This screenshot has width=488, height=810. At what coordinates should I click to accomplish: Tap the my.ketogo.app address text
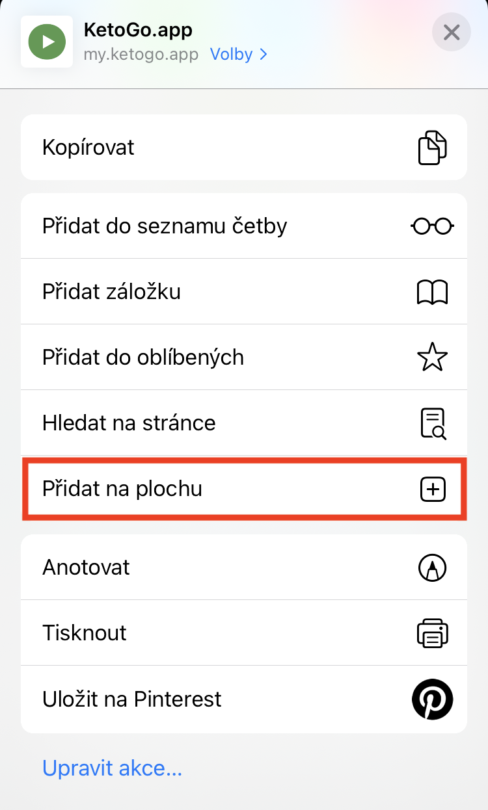coord(141,55)
